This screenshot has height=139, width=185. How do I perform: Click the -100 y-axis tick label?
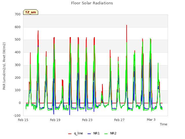(x=17, y=116)
